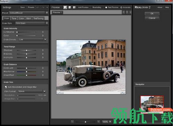Select Fast Preview radio option
Viewport: 173px width, 126px height.
point(112,7)
